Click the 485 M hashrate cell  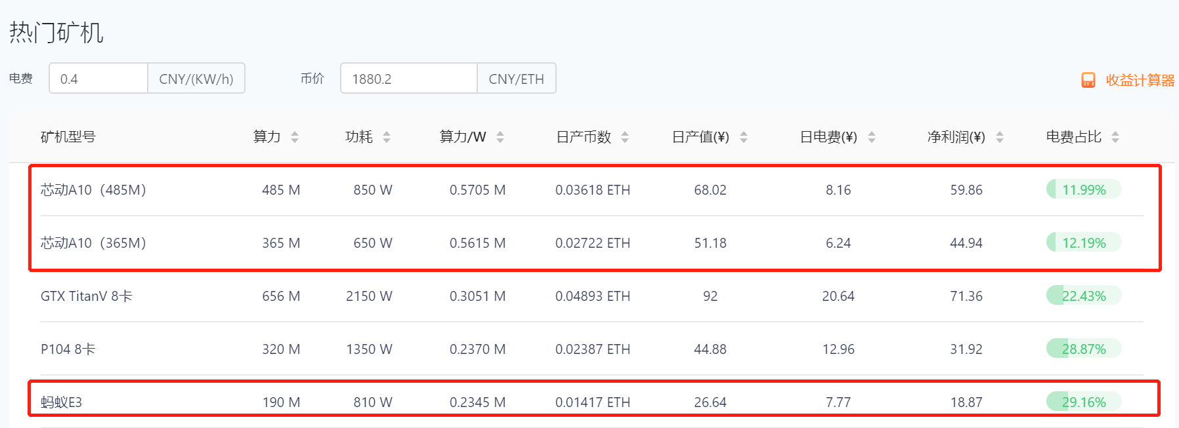(281, 189)
